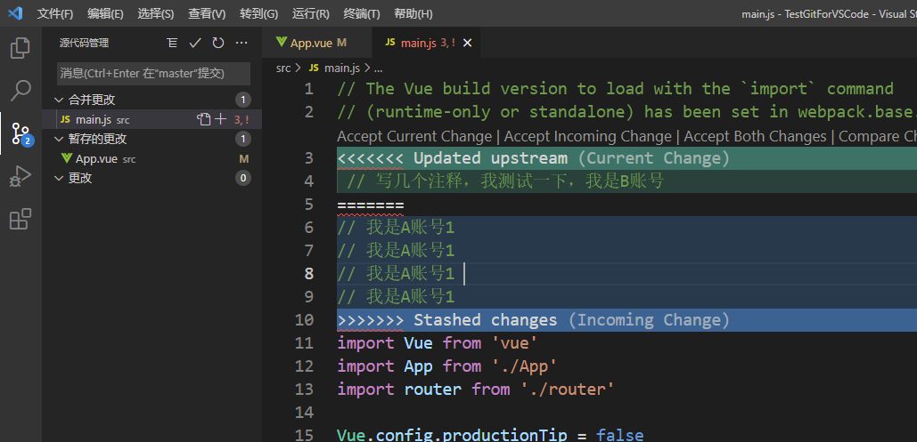917x442 pixels.
Task: Refresh source control with circular arrow
Action: (x=218, y=43)
